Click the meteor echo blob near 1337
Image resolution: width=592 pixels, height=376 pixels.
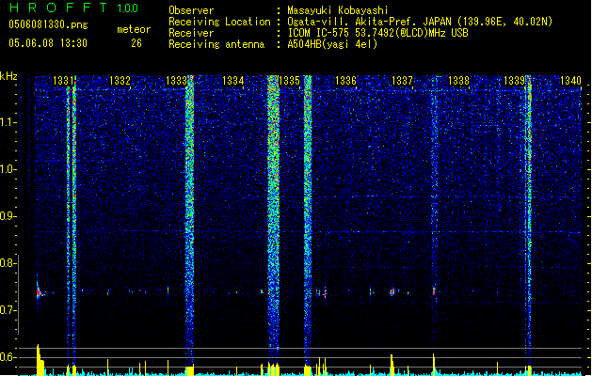pyautogui.click(x=392, y=292)
